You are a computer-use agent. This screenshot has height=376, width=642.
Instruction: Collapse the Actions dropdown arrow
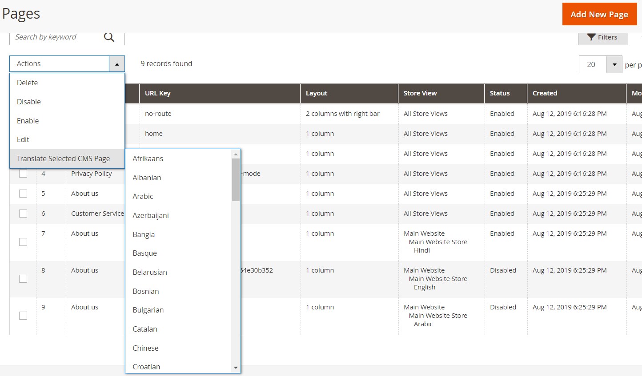click(116, 64)
